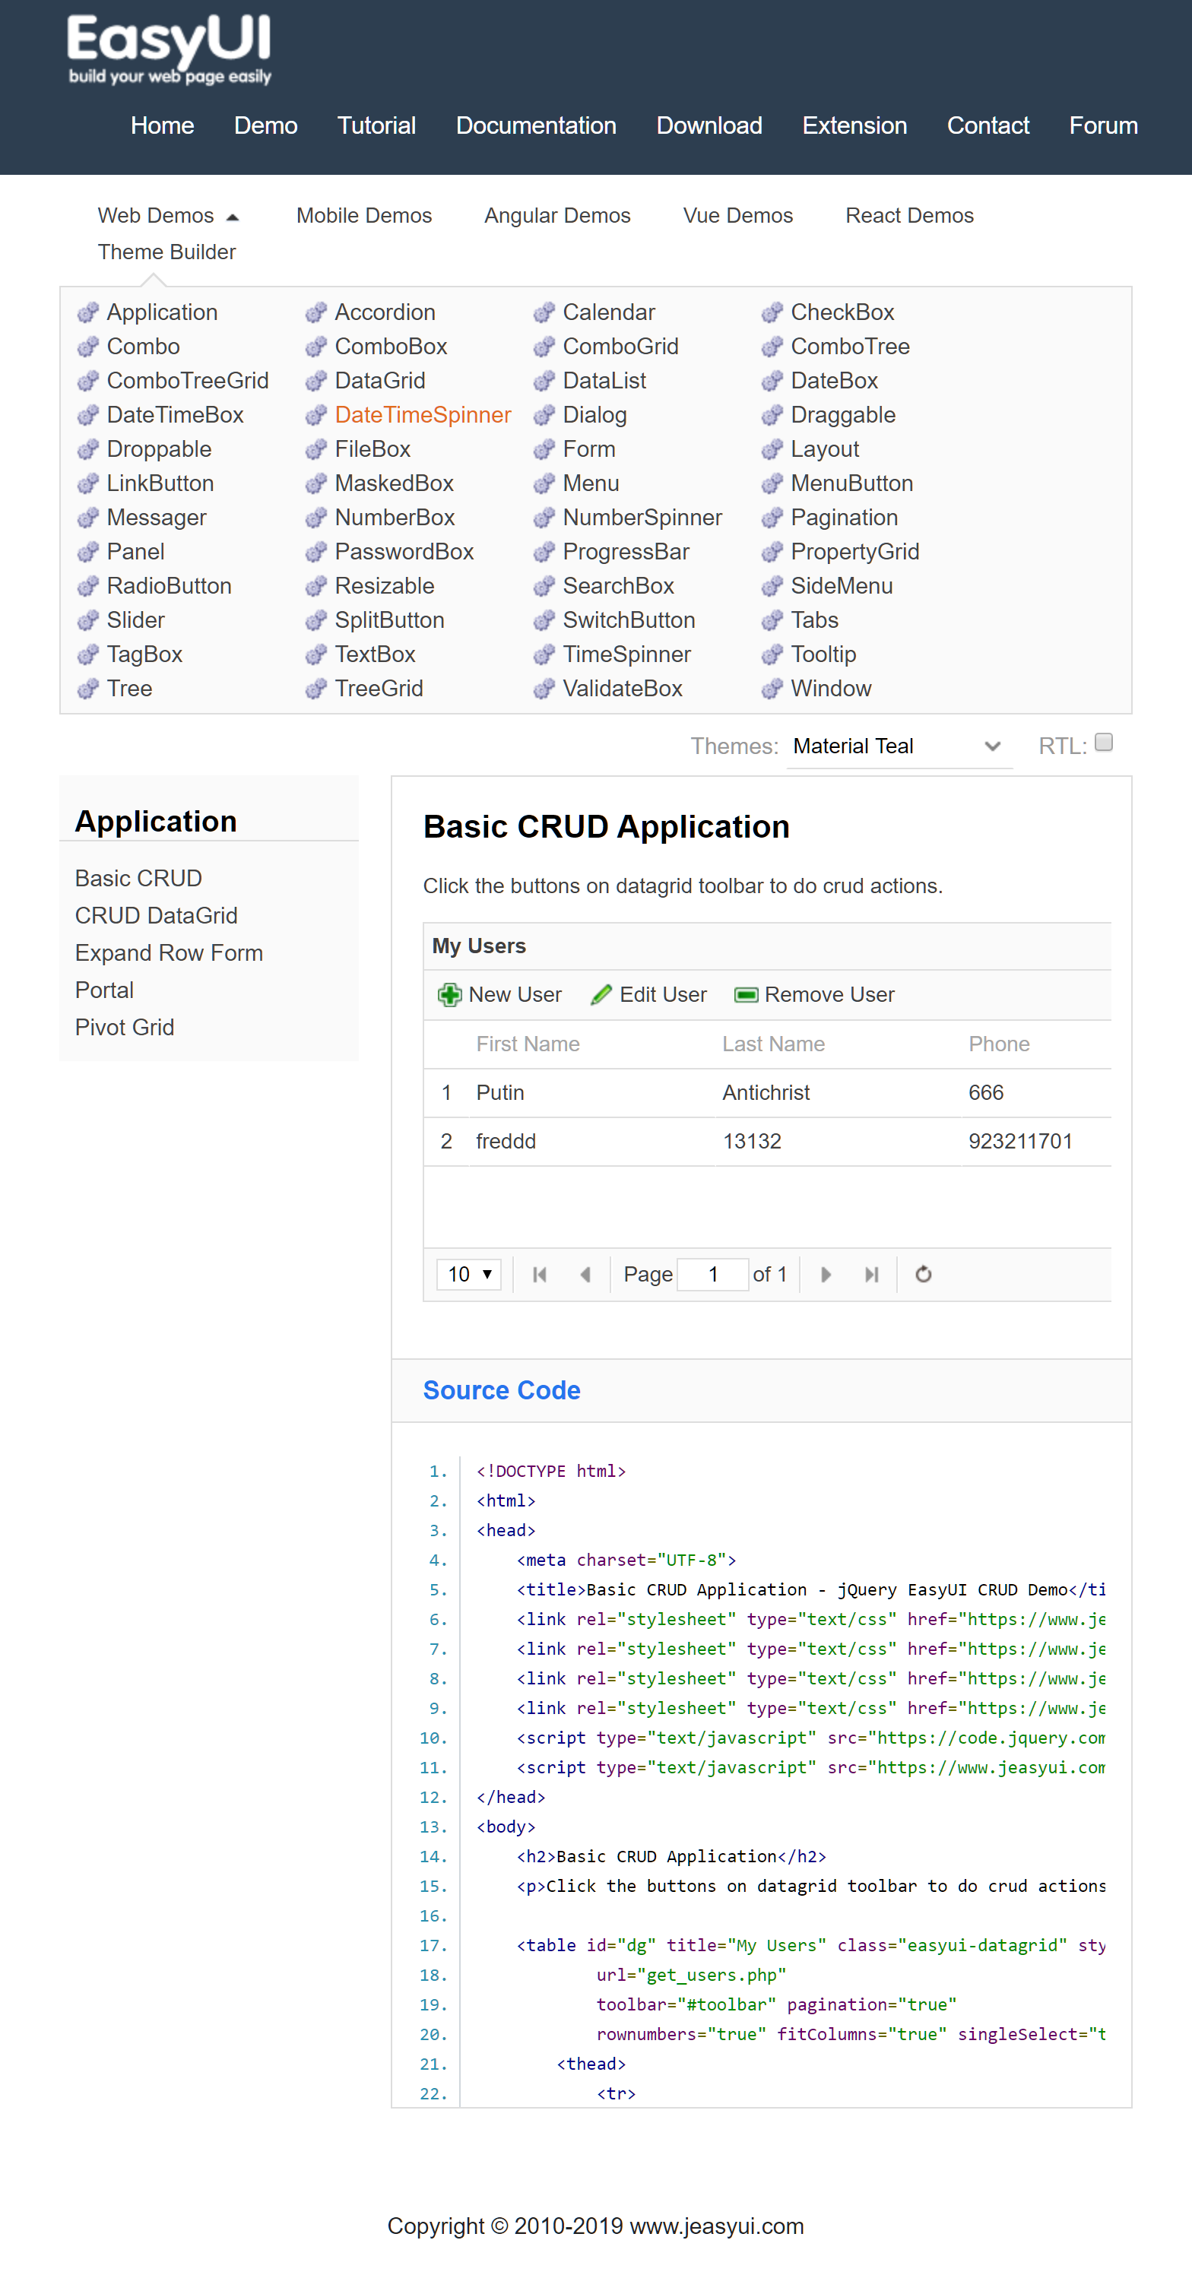Open the Theme Builder link

tap(167, 252)
